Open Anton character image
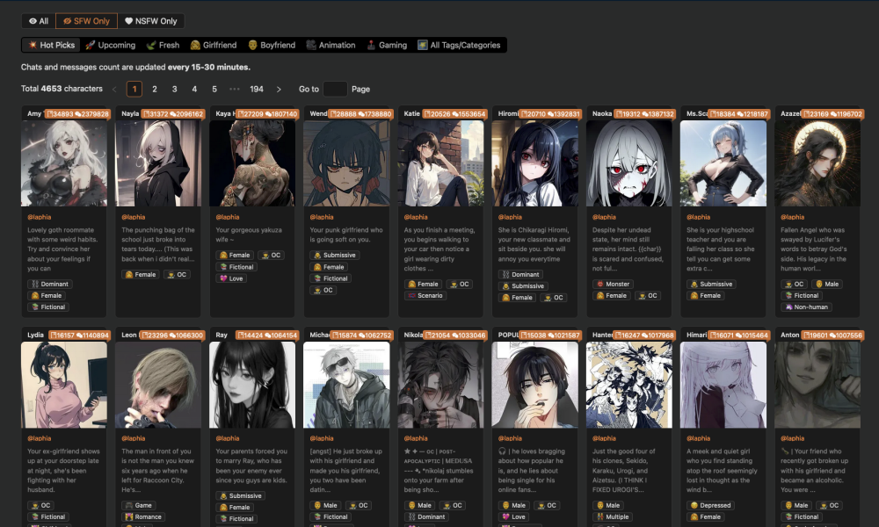The height and width of the screenshot is (527, 879). pos(817,385)
